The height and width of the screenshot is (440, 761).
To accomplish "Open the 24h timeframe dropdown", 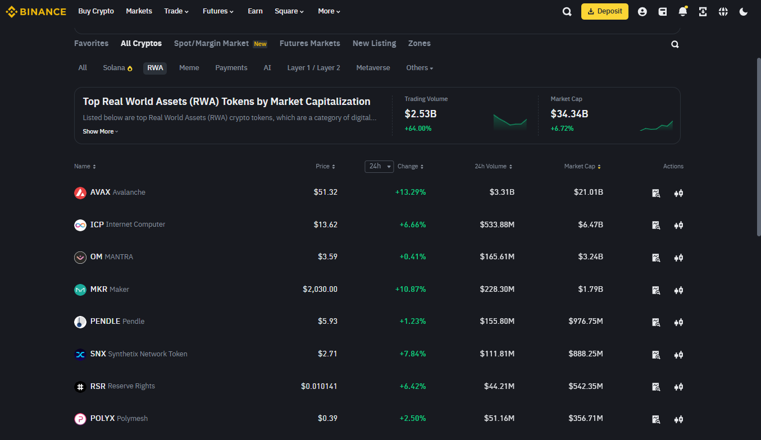I will point(379,166).
